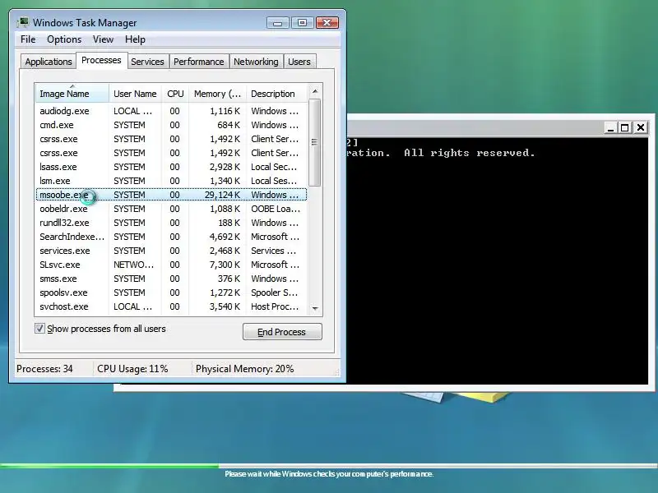This screenshot has width=658, height=493.
Task: Switch to the Performance tab
Action: point(199,62)
